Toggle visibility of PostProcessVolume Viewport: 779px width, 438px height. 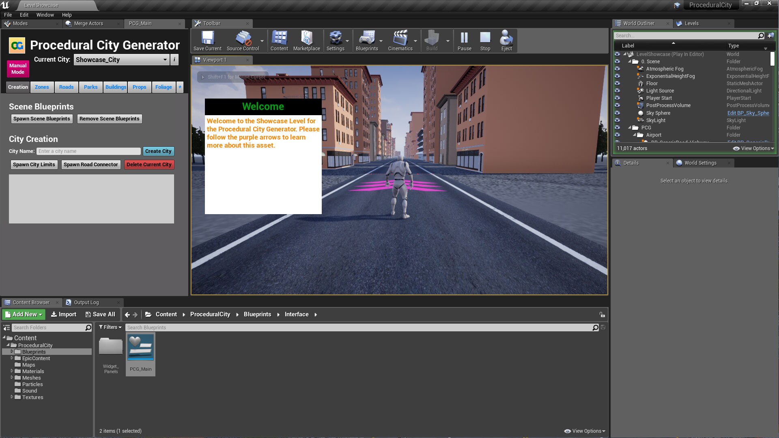pos(617,105)
